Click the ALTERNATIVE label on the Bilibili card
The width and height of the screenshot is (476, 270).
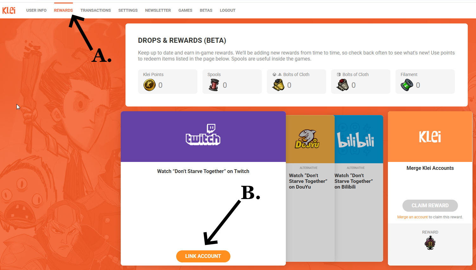pyautogui.click(x=356, y=168)
